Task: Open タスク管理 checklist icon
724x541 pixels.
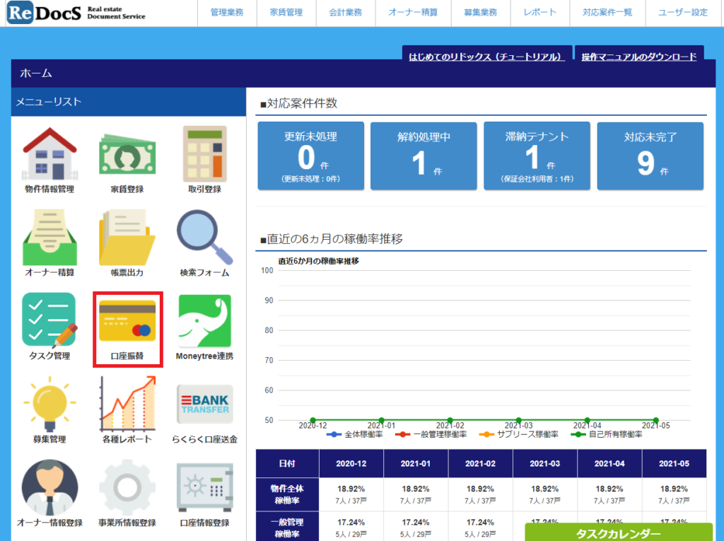Action: pyautogui.click(x=50, y=320)
